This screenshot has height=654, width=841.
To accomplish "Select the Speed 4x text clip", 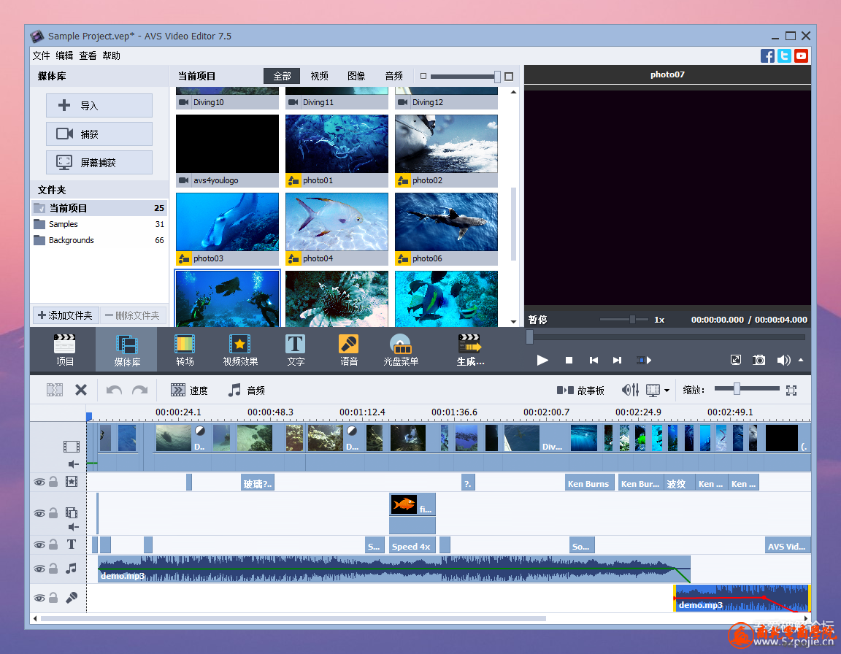I will tap(412, 546).
